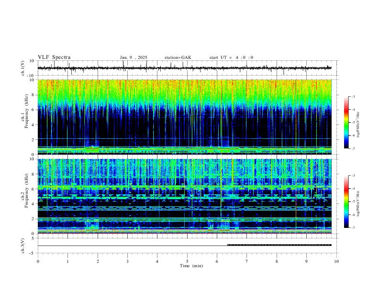Click the 2 kHz horizontal line in ch.1 spectrogram

pyautogui.click(x=184, y=138)
